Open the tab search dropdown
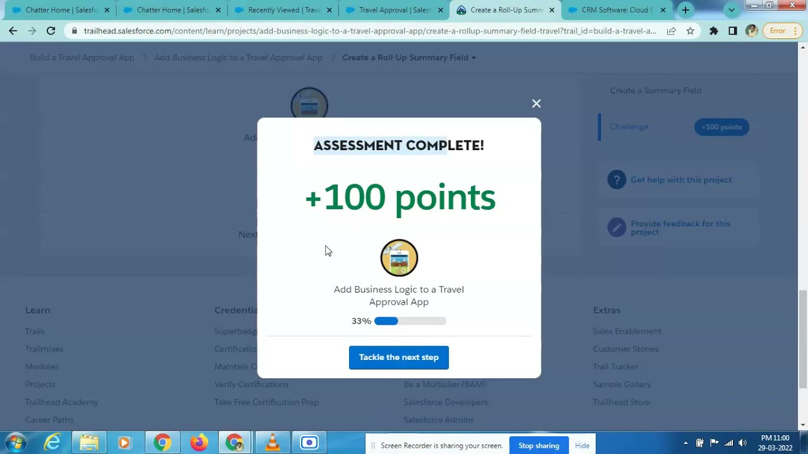 (x=732, y=10)
